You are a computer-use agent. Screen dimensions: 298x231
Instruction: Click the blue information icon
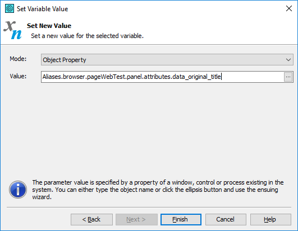click(x=18, y=190)
